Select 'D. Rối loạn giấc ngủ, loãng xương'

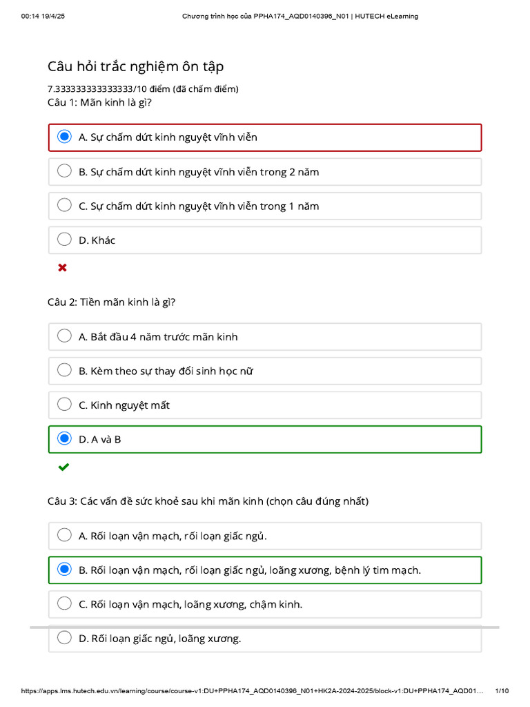point(265,639)
